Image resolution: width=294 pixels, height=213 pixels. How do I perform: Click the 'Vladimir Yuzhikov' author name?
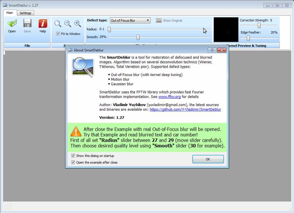129,105
